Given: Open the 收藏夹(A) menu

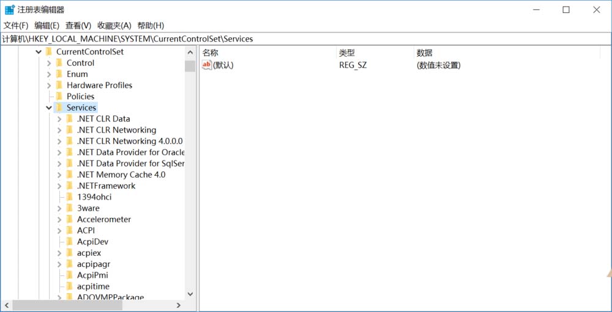Looking at the screenshot, I should pos(114,26).
